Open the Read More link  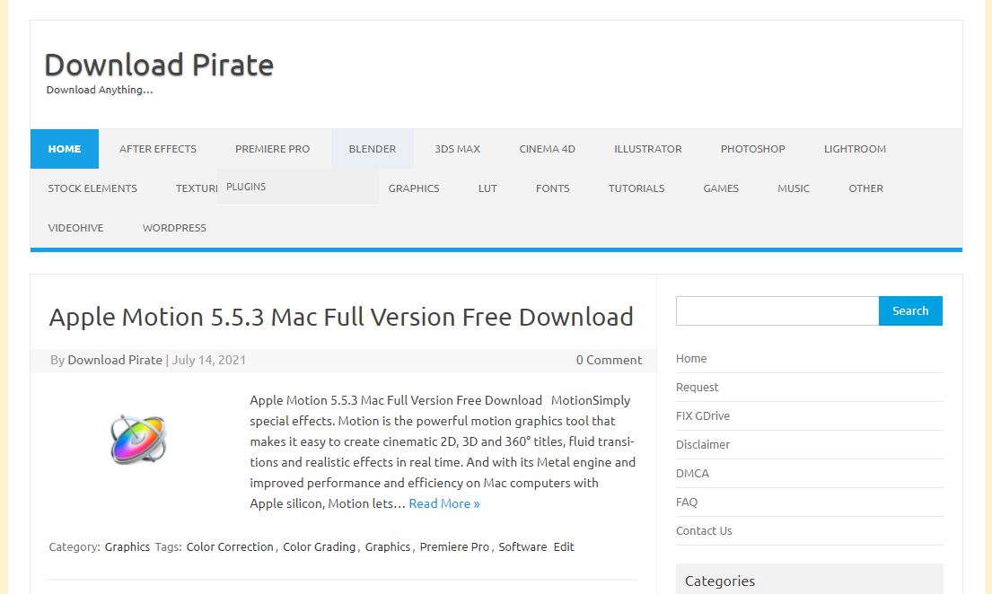point(443,503)
